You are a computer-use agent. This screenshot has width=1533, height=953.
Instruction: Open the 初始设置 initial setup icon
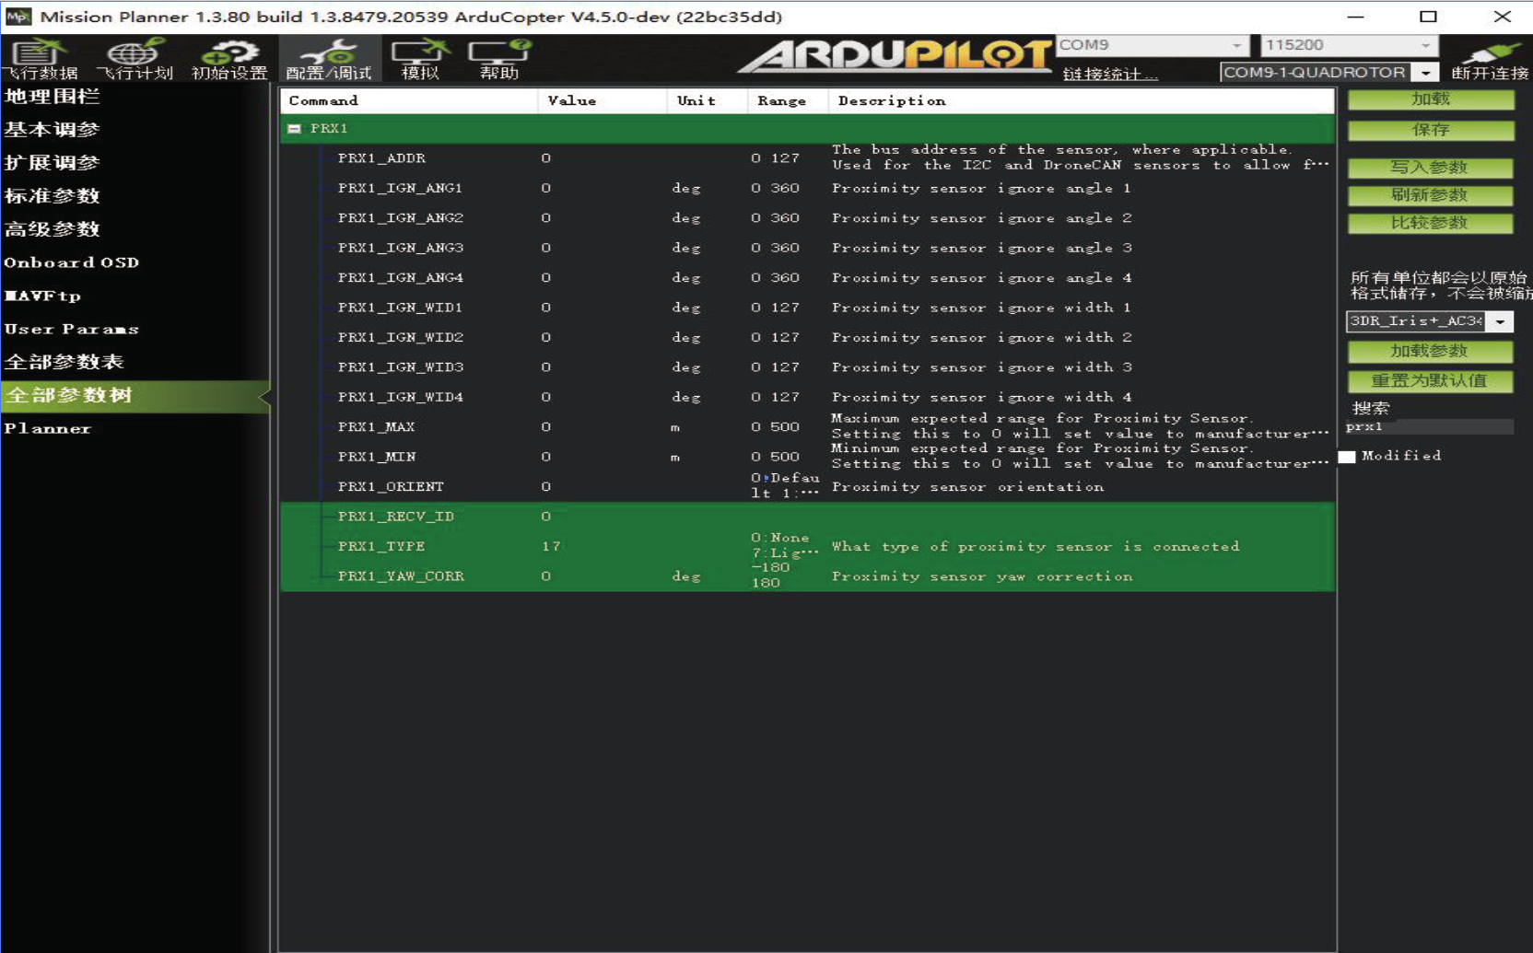pos(229,59)
